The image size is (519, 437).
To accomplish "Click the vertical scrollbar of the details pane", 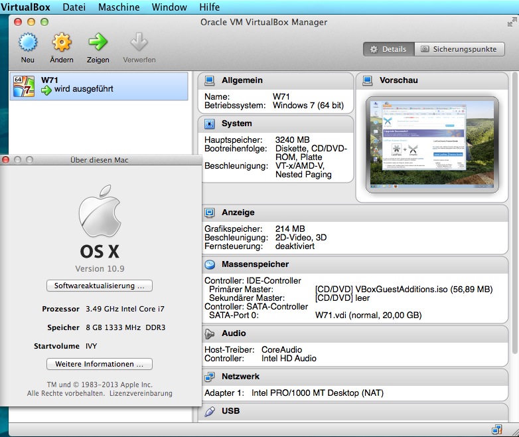I will [515, 212].
